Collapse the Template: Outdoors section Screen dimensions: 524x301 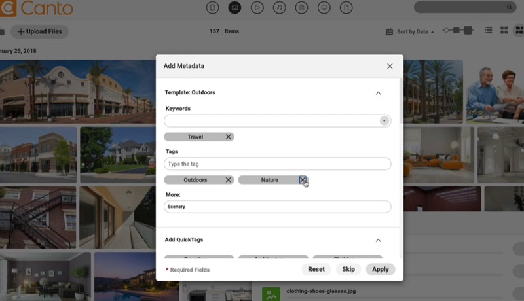378,93
